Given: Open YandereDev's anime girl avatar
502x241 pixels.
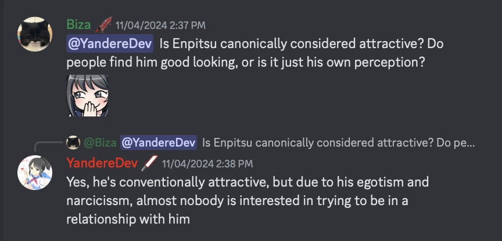Looking at the screenshot, I should click(x=34, y=172).
